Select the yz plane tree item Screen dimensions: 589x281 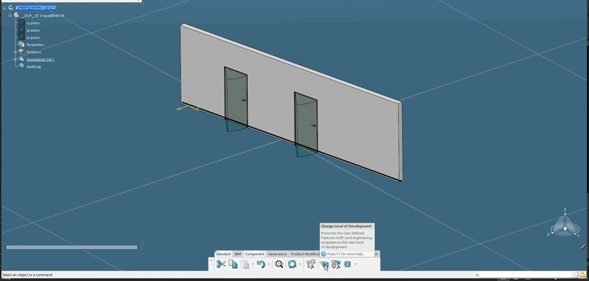(x=33, y=31)
